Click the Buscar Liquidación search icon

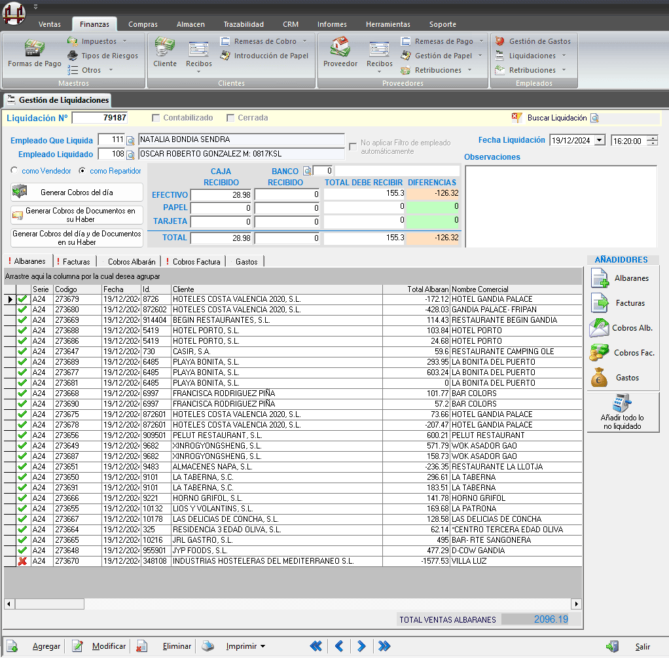[594, 118]
